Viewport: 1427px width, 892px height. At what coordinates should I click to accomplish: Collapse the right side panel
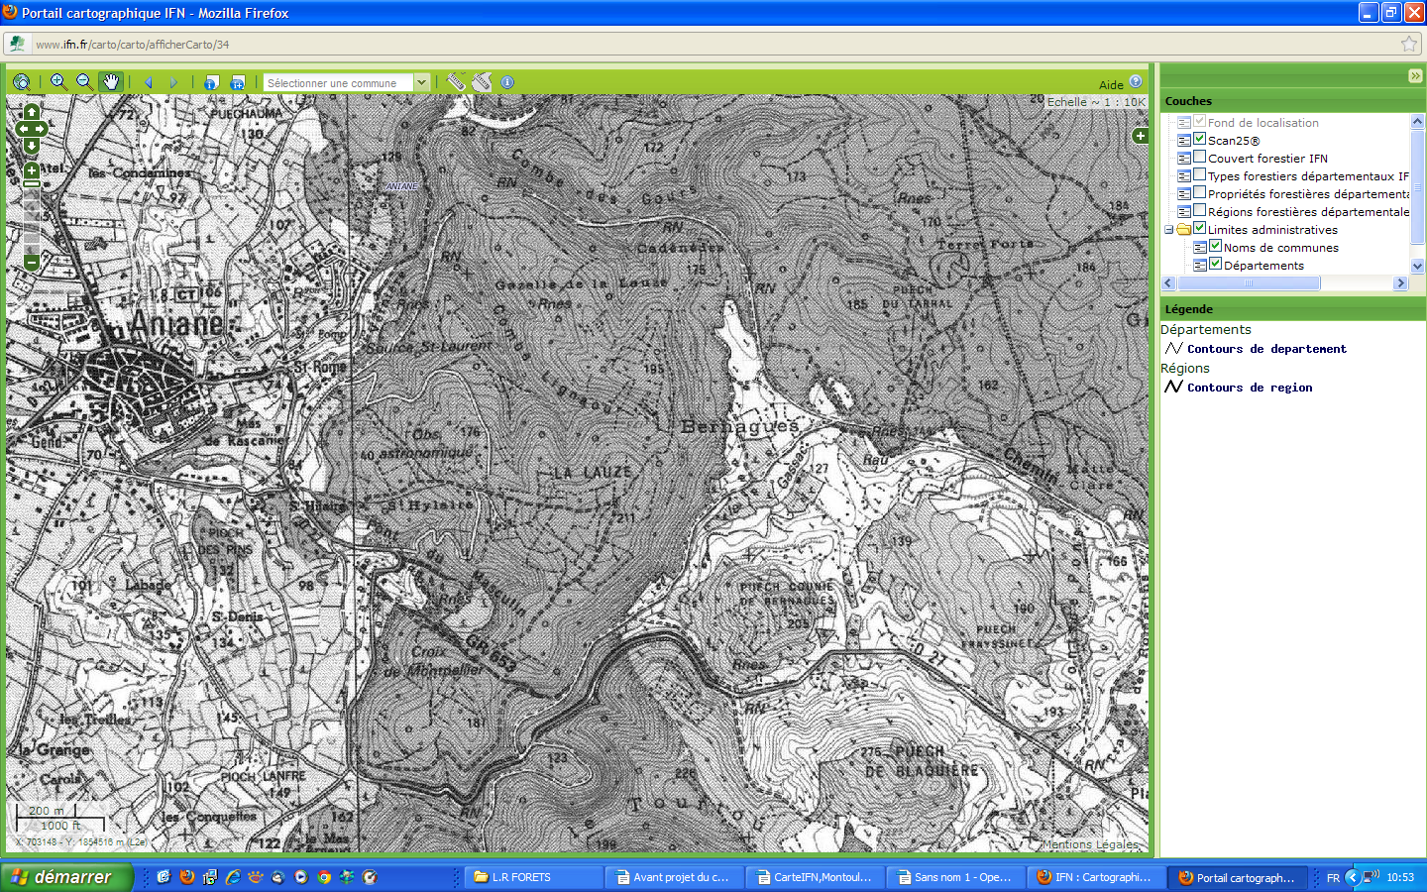click(x=1415, y=76)
